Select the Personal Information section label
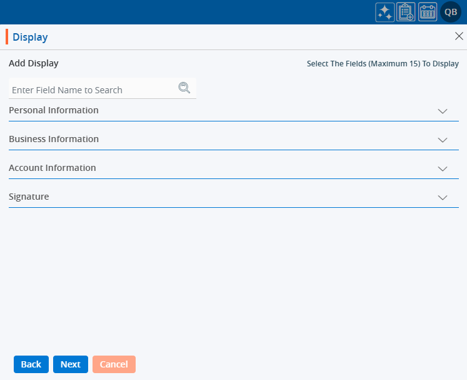Viewport: 467px width, 380px height. [54, 110]
